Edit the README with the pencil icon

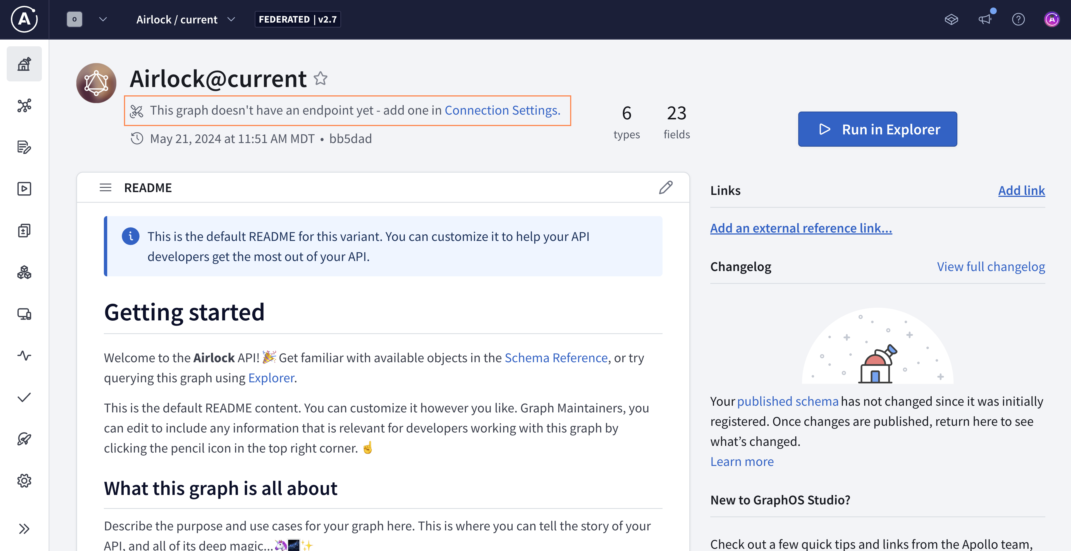[x=666, y=188]
